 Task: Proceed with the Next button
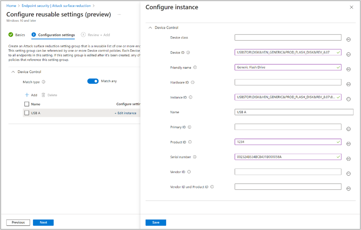[43, 222]
